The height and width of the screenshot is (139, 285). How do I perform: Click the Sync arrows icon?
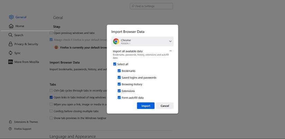click(11, 53)
